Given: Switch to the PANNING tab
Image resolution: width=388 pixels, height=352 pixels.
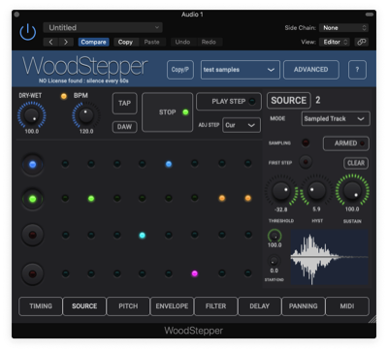Looking at the screenshot, I should coord(304,306).
